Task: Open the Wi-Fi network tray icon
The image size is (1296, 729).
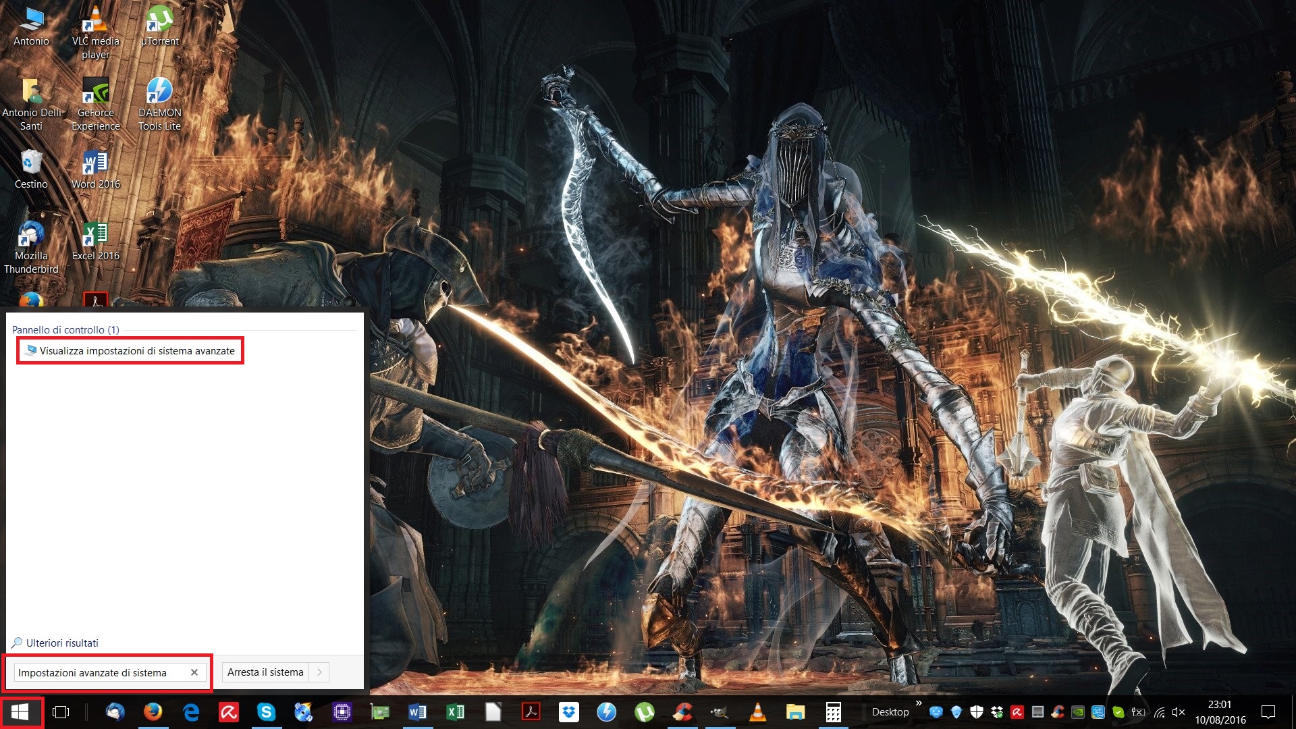Action: 1160,712
